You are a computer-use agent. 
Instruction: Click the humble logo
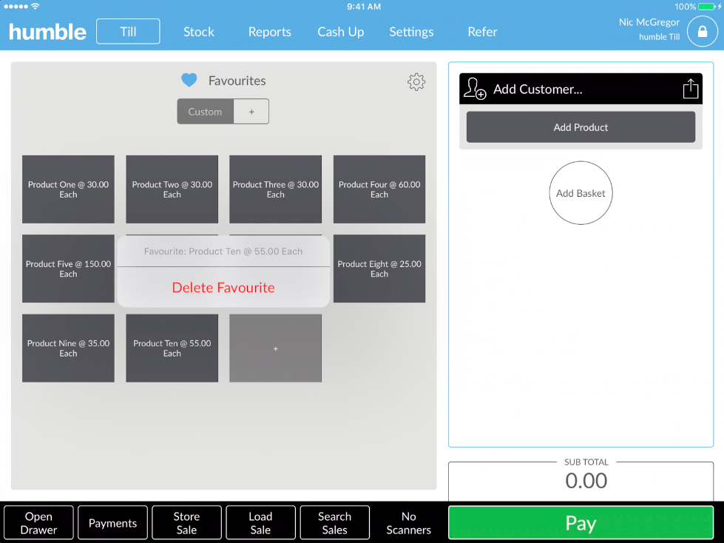[47, 32]
